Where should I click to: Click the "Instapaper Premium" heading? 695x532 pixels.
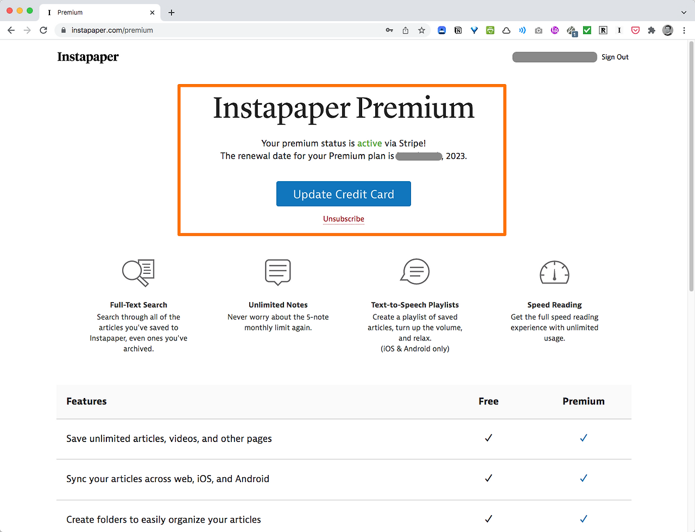pyautogui.click(x=344, y=108)
